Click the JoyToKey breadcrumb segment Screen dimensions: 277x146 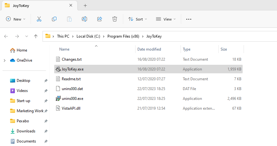154,36
